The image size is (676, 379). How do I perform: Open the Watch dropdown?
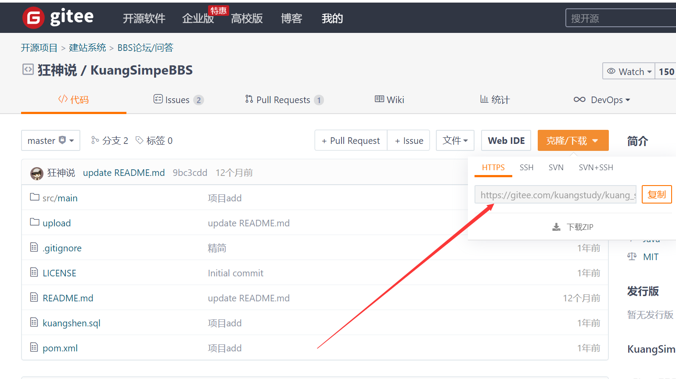(x=629, y=72)
